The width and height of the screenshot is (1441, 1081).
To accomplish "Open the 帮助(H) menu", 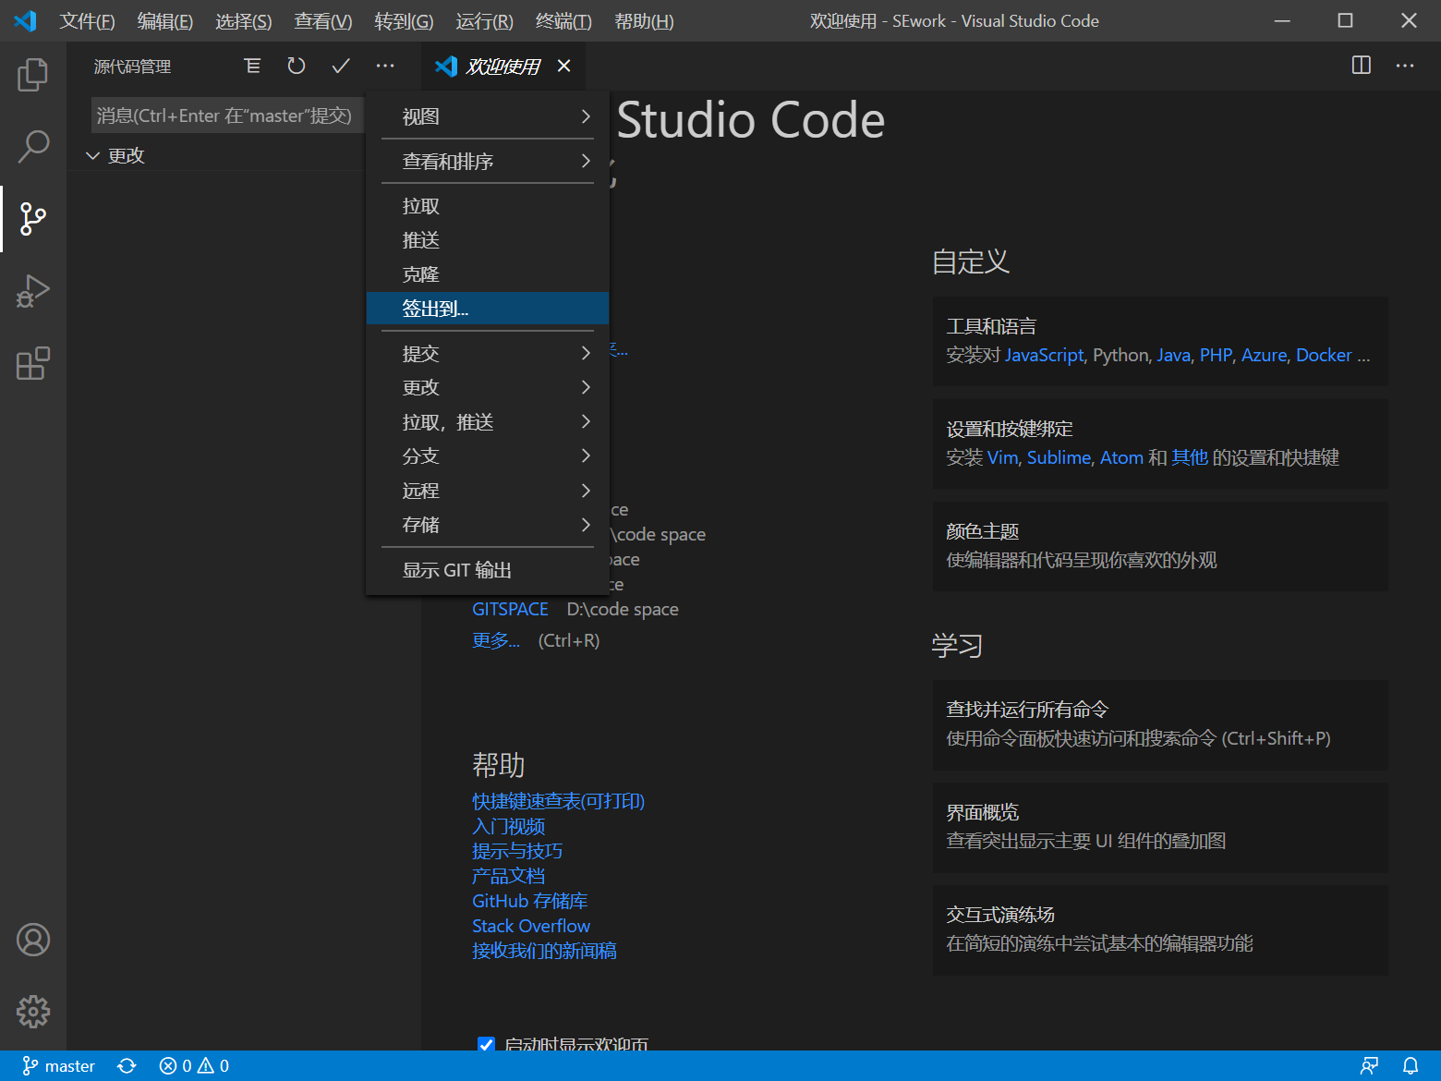I will click(644, 20).
